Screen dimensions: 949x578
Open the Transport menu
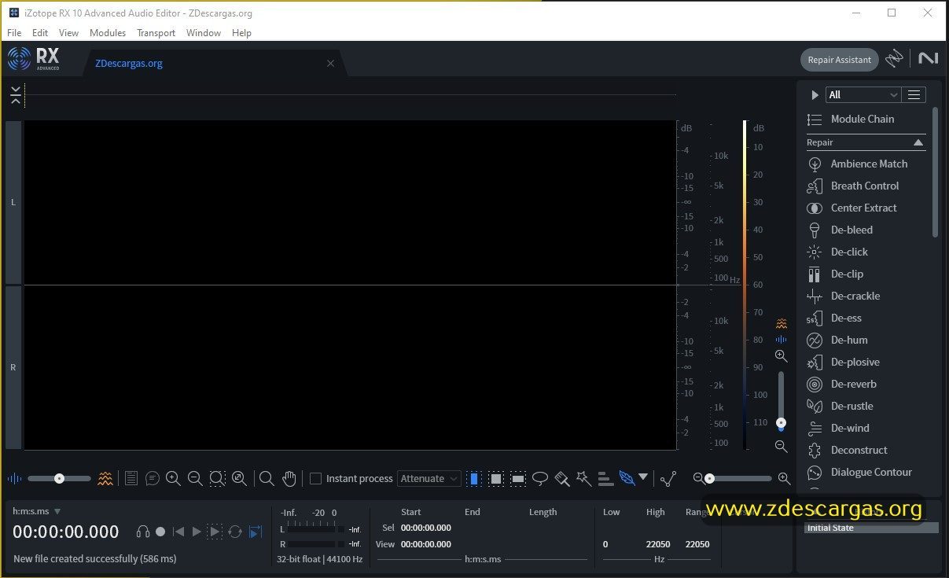(156, 33)
